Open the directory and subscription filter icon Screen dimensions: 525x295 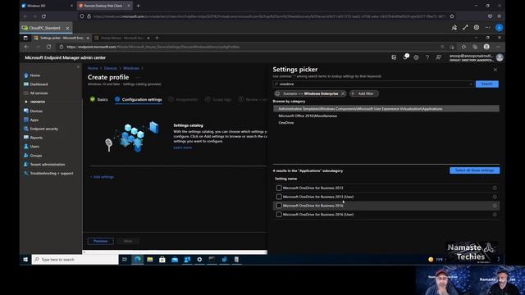tap(394, 57)
